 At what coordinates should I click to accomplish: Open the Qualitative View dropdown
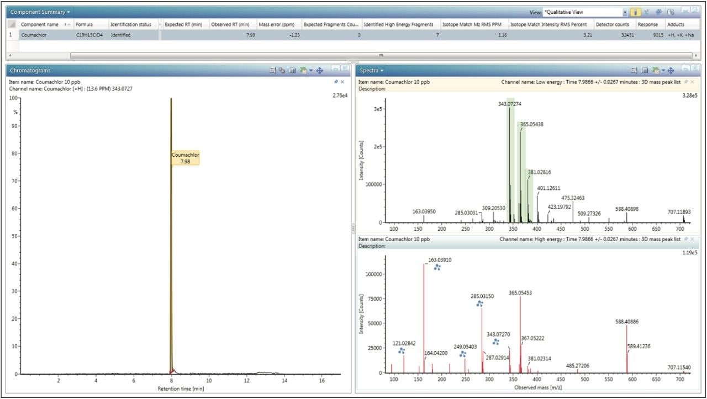click(625, 12)
